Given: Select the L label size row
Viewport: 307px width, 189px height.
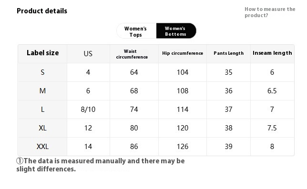Looking at the screenshot, I should click(x=156, y=109).
